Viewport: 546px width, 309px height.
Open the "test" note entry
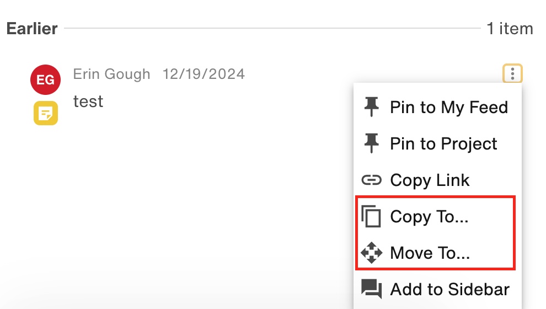88,101
